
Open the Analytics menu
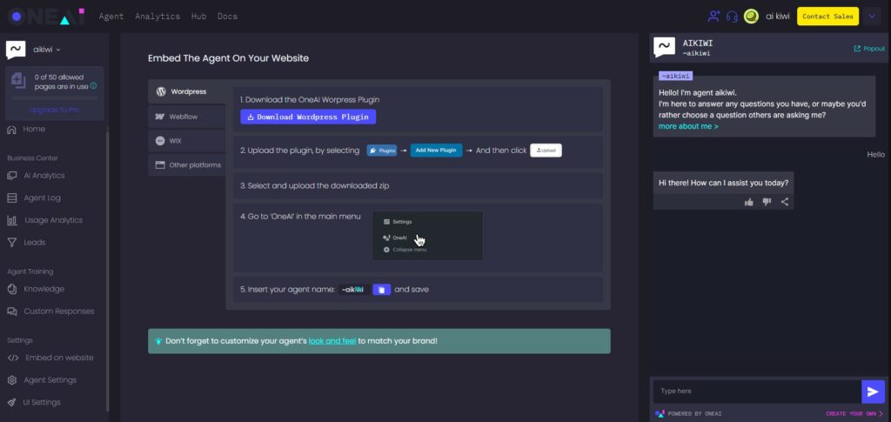[x=157, y=17]
